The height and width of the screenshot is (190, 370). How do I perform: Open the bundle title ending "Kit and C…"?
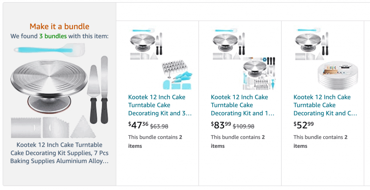(x=325, y=105)
